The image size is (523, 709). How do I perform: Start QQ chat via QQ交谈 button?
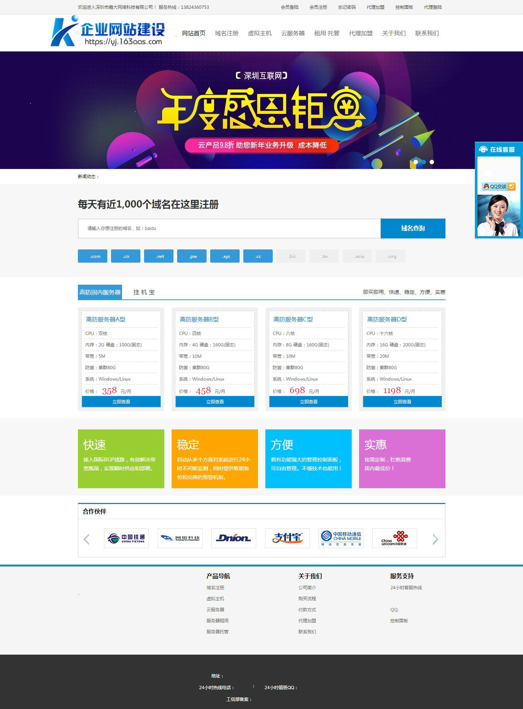point(499,187)
